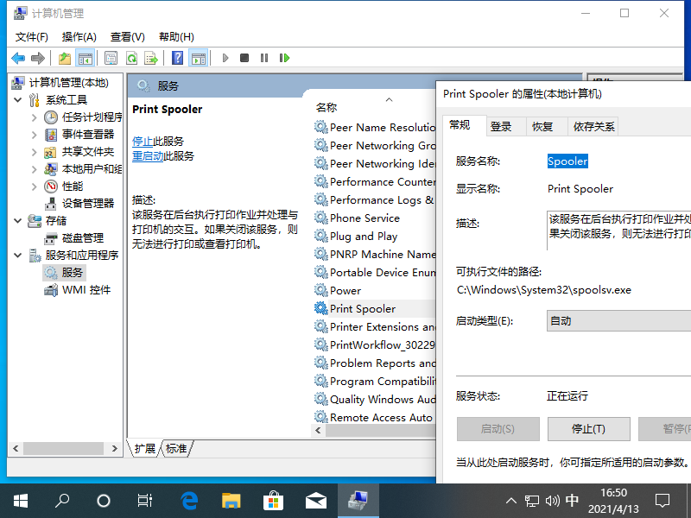The height and width of the screenshot is (518, 691).
Task: Click the highlighted Spooler service name field
Action: (567, 161)
